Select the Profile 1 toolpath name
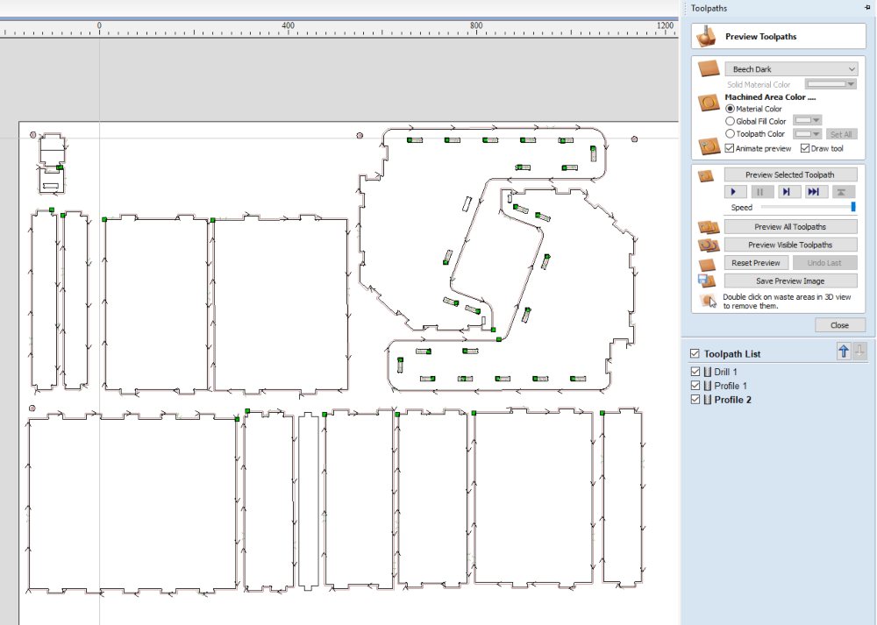Image resolution: width=877 pixels, height=625 pixels. tap(731, 386)
